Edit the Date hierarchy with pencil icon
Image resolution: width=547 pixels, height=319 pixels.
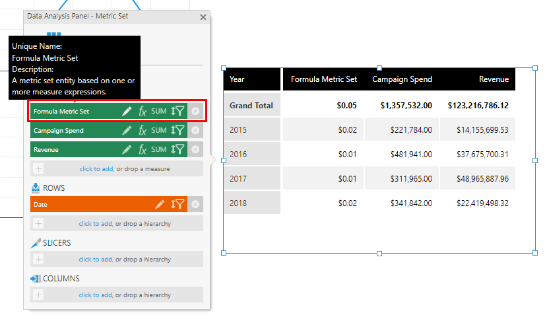(x=160, y=204)
